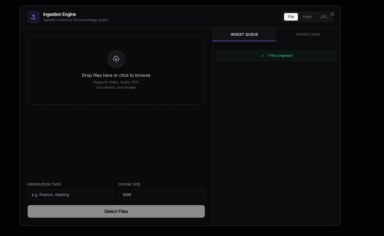384x236 pixels.
Task: Click 'Upload content to the knowledge graph' subtitle
Action: [75, 20]
